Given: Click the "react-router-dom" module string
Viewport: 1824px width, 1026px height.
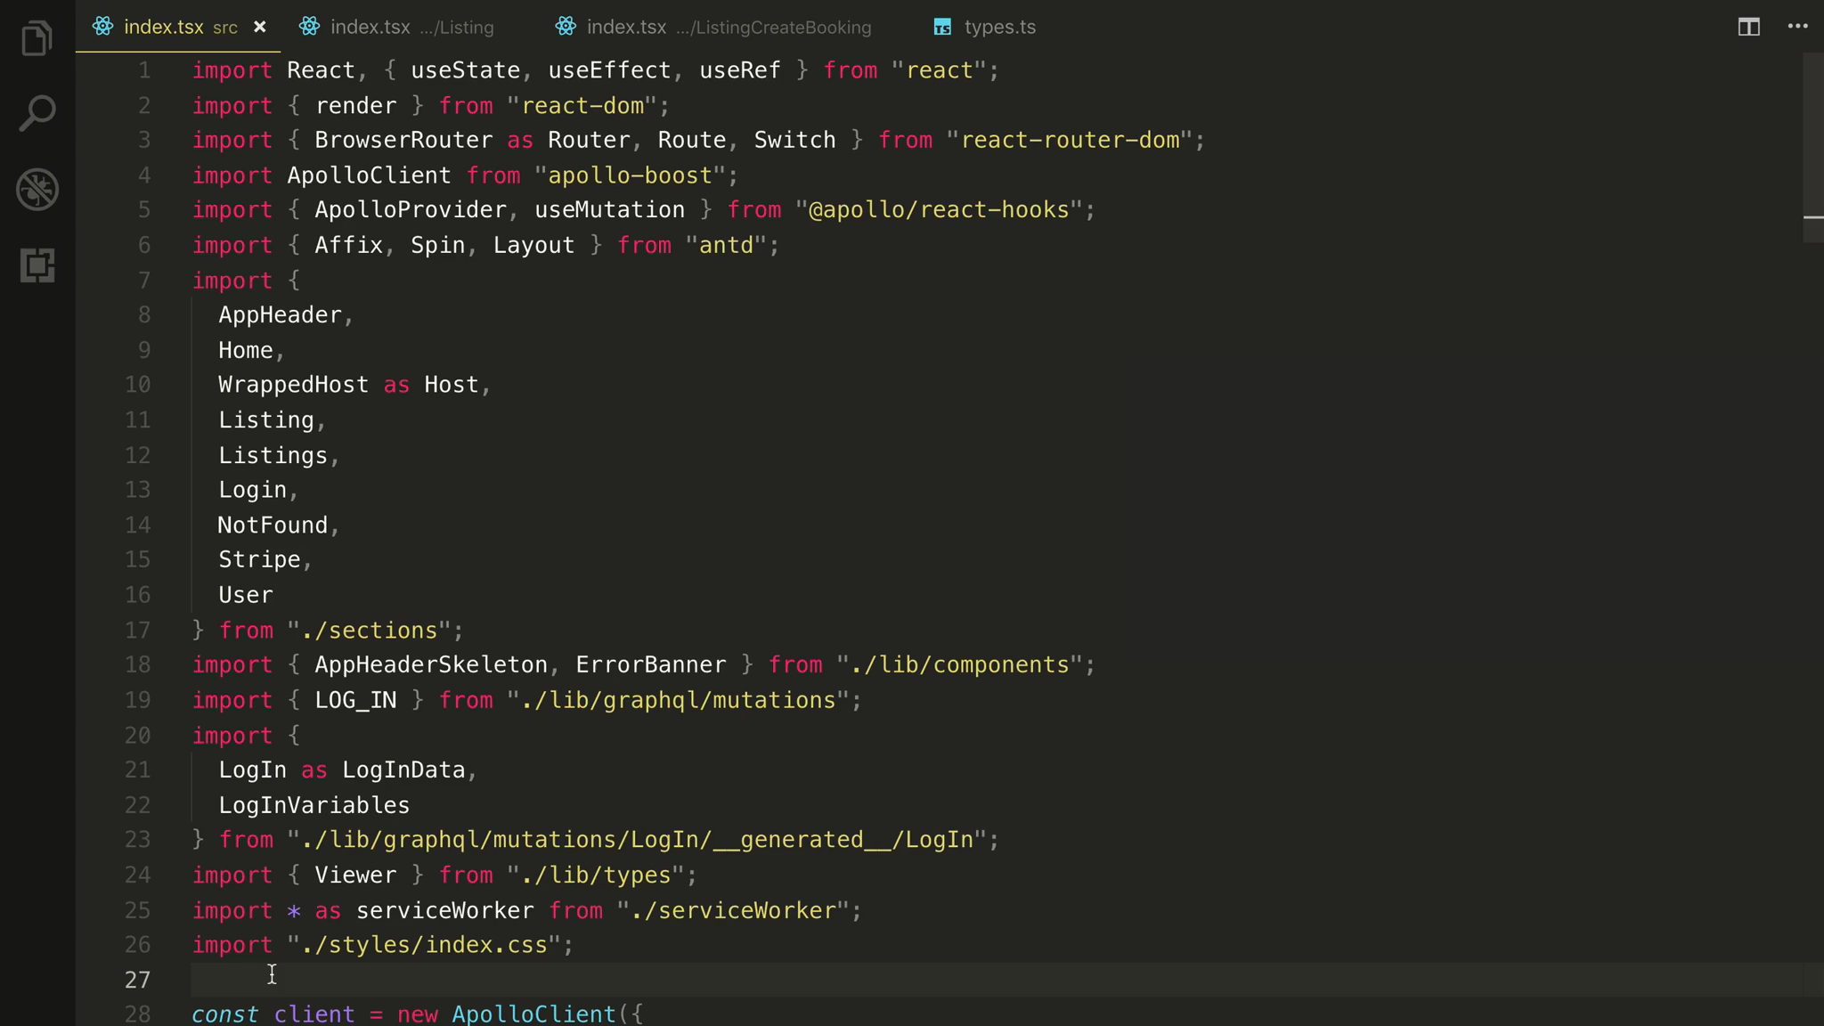Looking at the screenshot, I should tap(1070, 141).
